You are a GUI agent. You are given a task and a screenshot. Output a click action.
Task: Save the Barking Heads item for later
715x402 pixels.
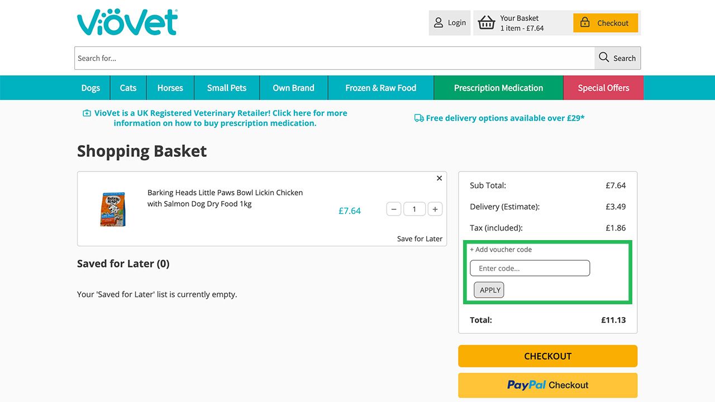420,238
